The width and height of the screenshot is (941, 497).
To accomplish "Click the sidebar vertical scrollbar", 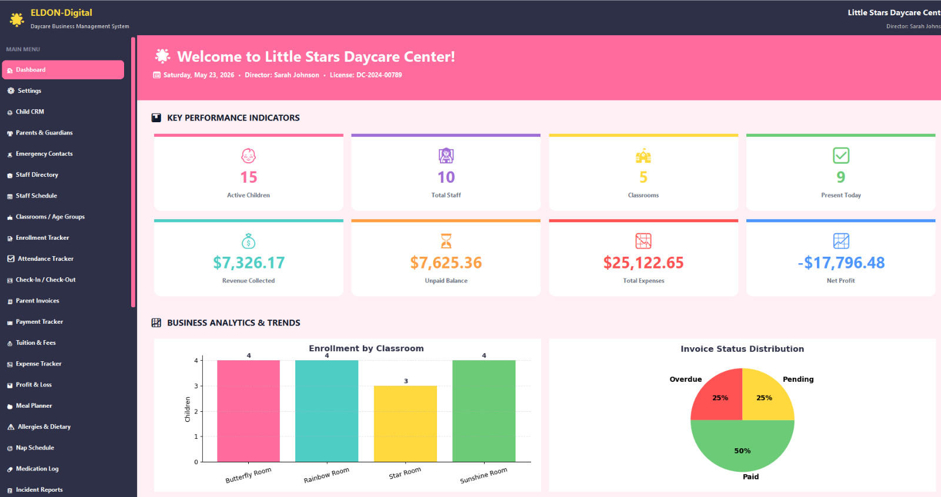I will [134, 172].
